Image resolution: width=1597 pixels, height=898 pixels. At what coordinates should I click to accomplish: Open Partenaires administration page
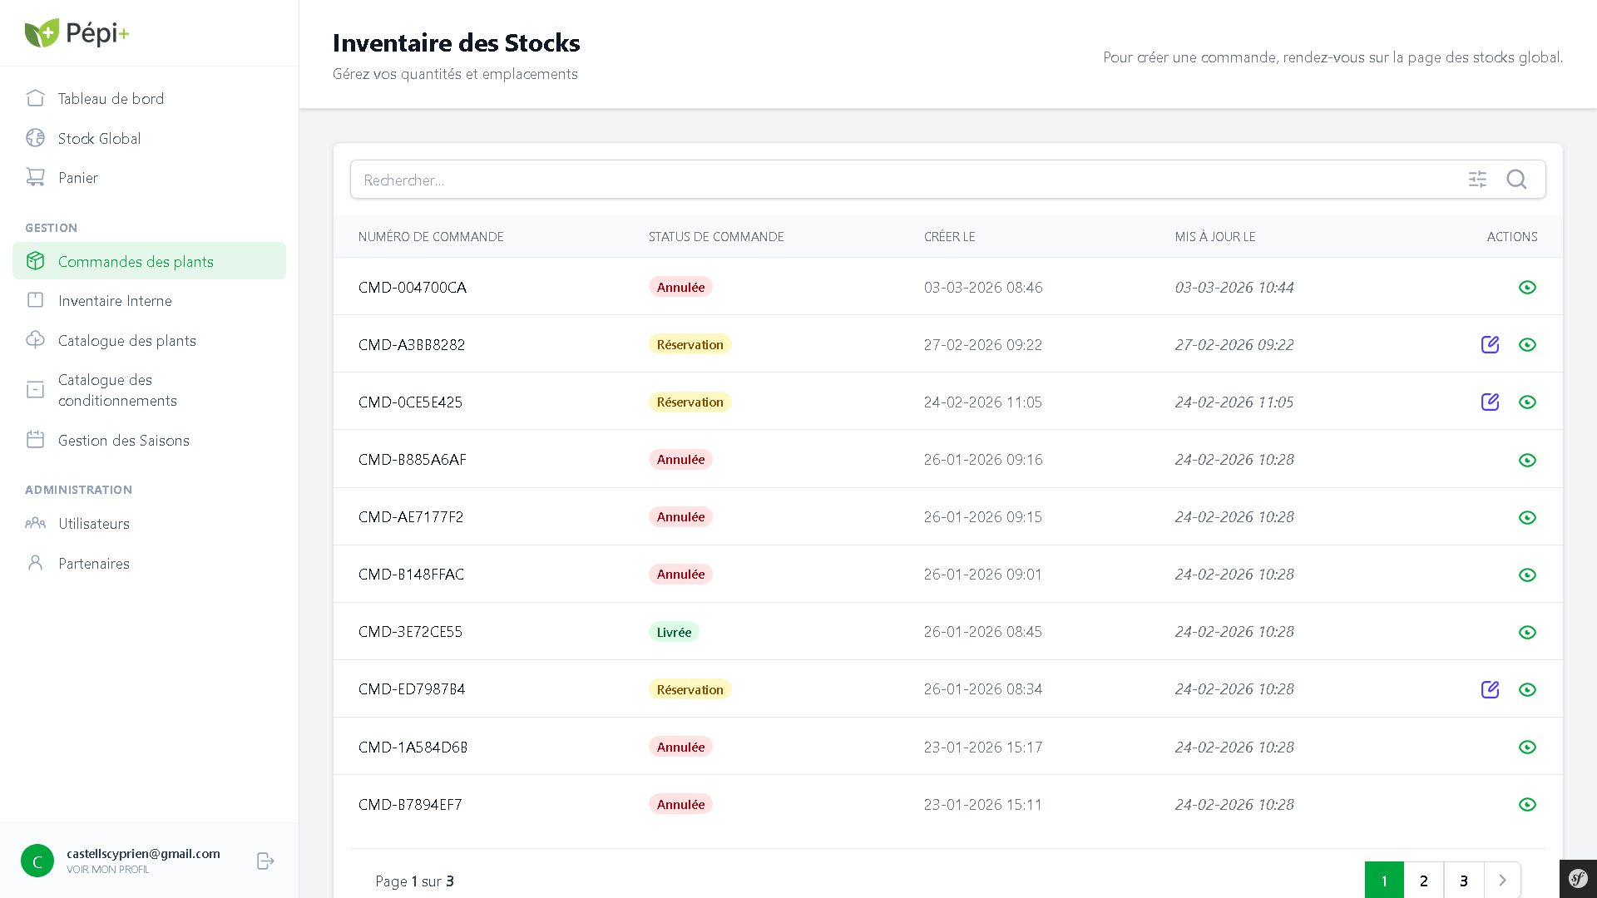pyautogui.click(x=94, y=564)
